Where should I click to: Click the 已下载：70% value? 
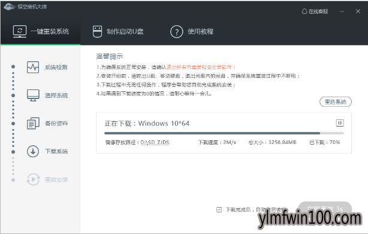(325, 142)
